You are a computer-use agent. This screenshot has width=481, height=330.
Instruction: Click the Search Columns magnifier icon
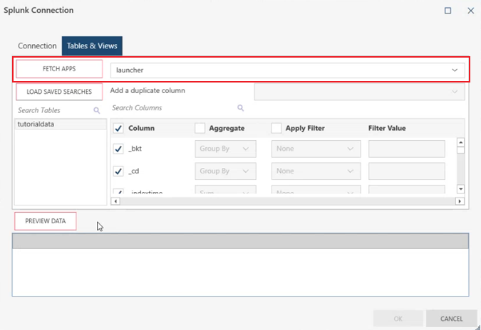[241, 108]
